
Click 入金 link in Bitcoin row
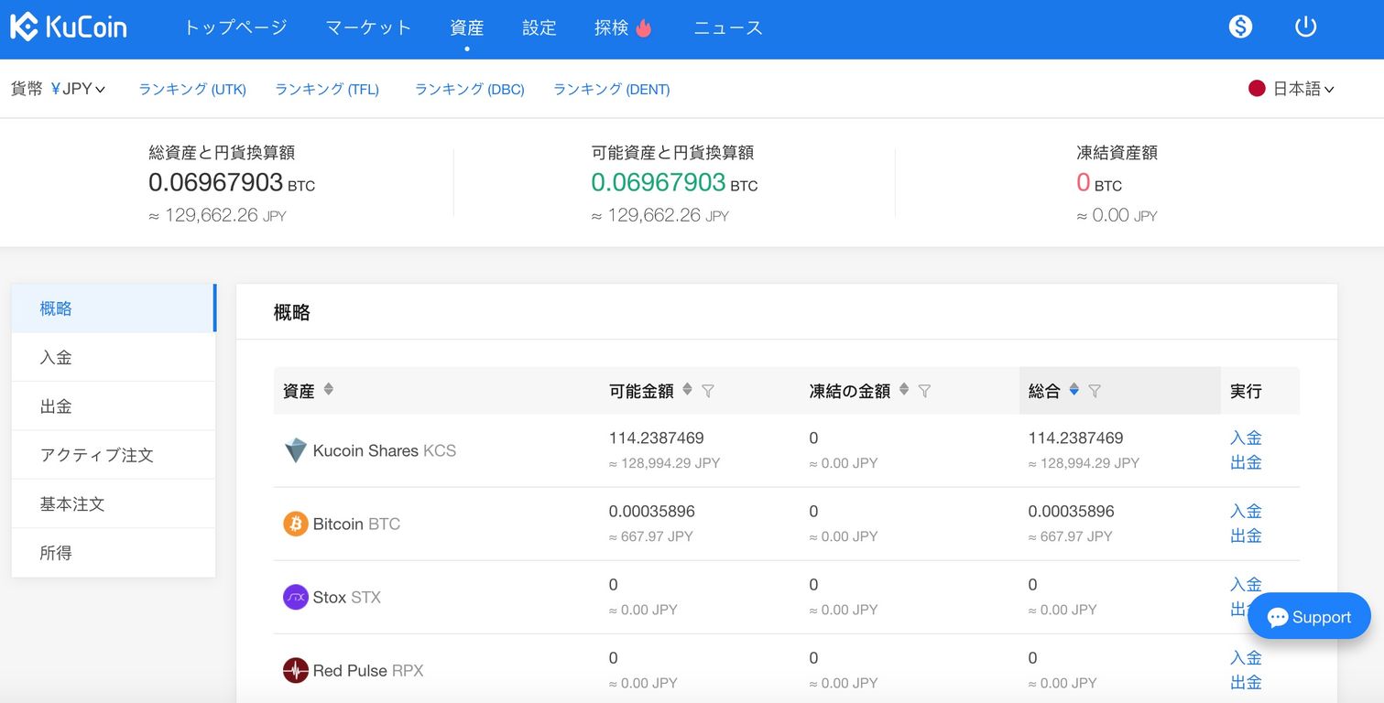(1246, 511)
